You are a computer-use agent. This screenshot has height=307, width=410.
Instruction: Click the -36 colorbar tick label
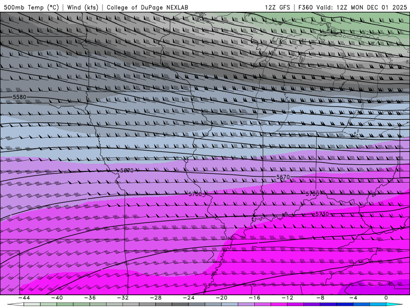click(90, 298)
